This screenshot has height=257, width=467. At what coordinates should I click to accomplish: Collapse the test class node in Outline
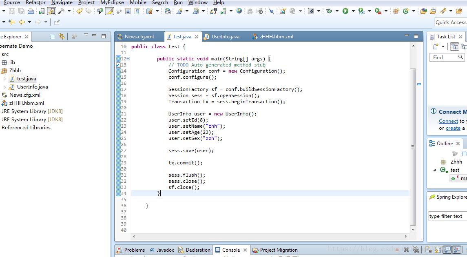tap(434, 171)
